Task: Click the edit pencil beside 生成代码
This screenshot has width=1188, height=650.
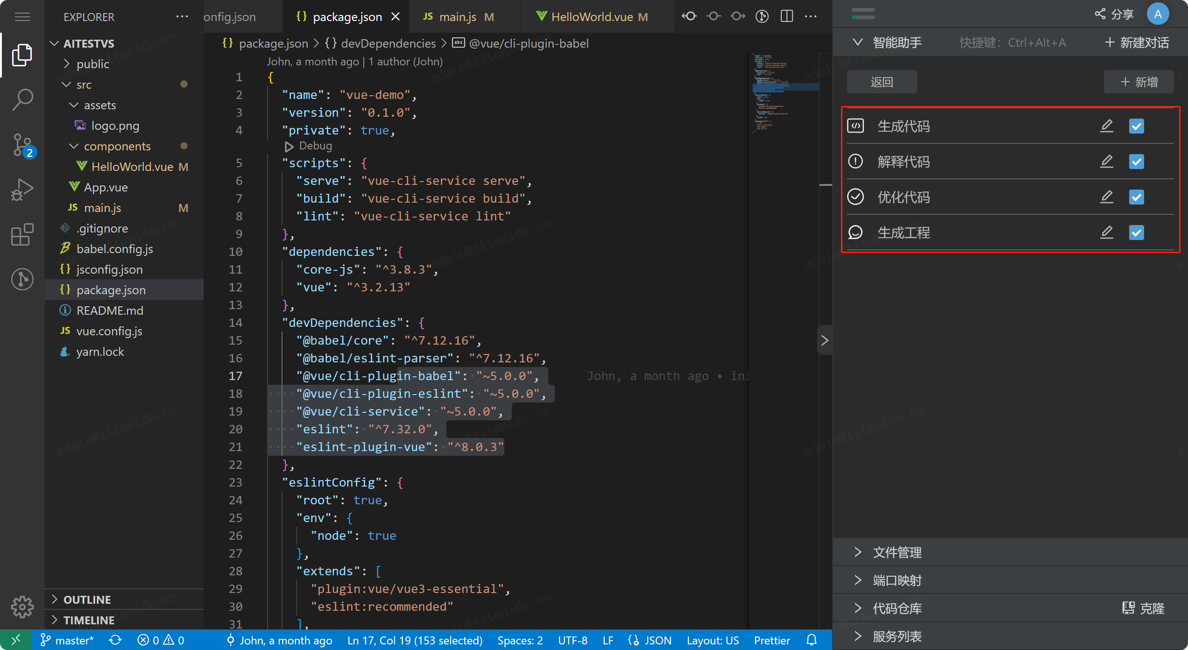Action: [1106, 126]
